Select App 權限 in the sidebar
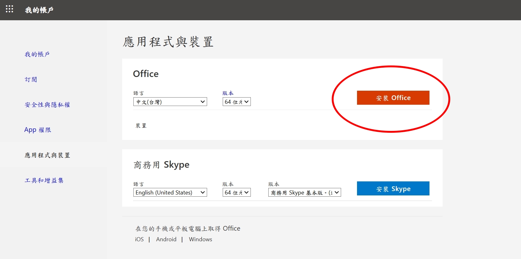This screenshot has height=259, width=521. coord(38,130)
